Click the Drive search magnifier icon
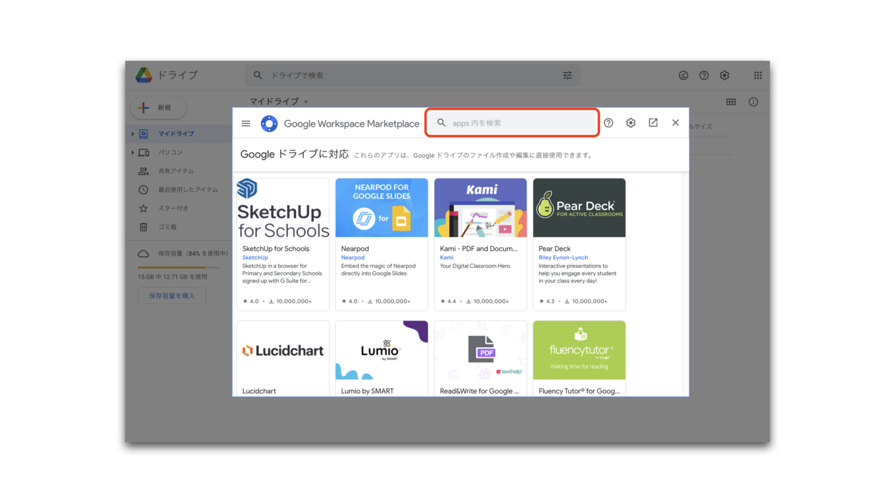Screen dimensions: 895x503 click(x=258, y=75)
